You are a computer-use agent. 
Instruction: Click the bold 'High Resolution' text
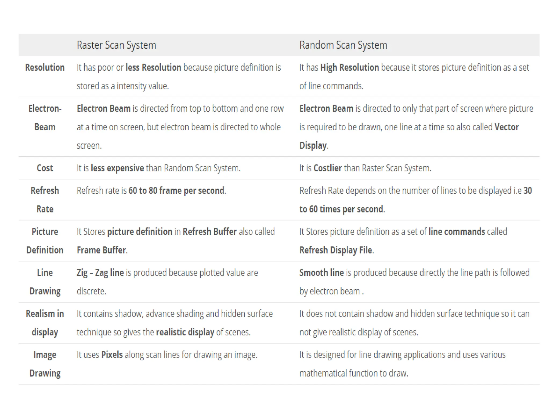click(x=349, y=68)
